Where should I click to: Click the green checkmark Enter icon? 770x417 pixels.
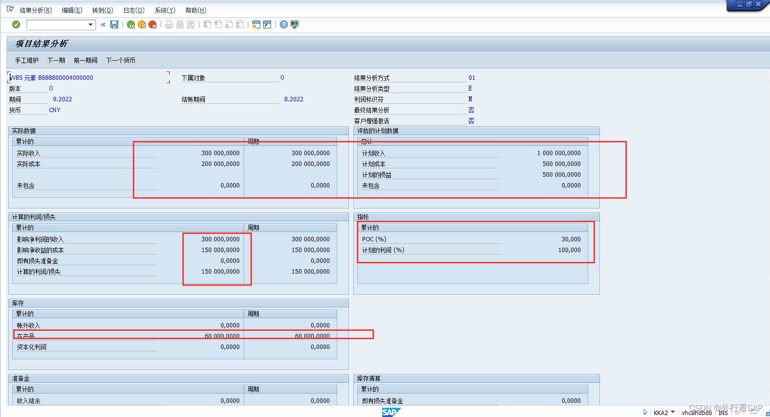16,24
